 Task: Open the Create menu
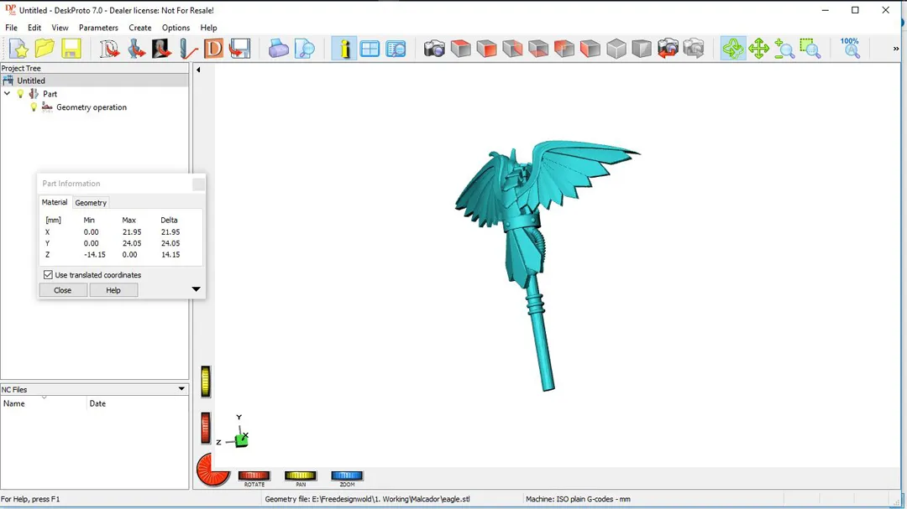click(140, 27)
